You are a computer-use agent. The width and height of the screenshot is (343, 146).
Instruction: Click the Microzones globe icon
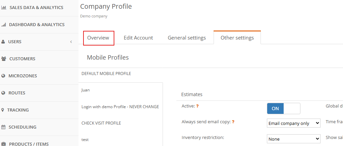(3, 76)
